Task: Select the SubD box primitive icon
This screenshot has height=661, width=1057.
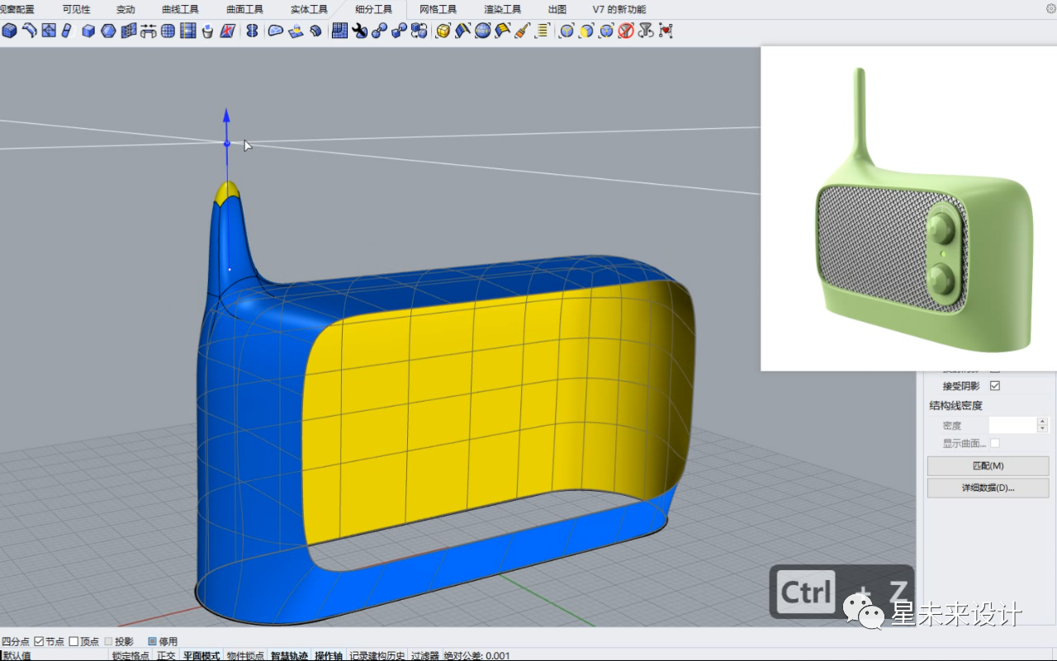Action: tap(9, 31)
